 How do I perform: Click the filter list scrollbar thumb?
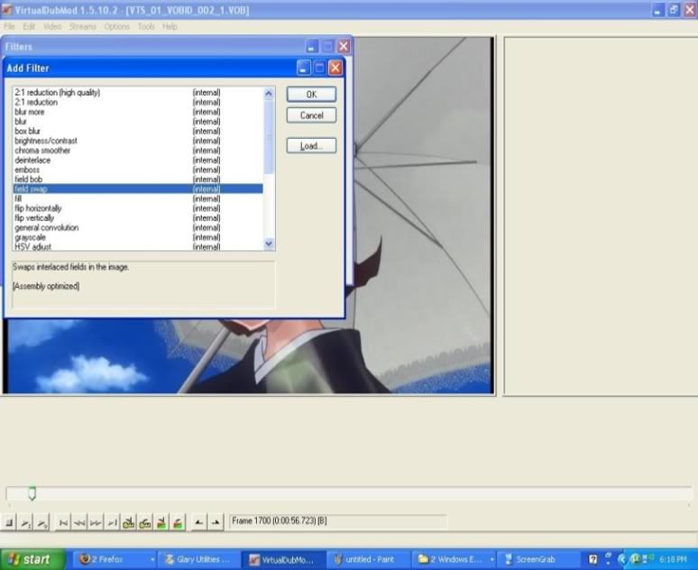tap(269, 137)
